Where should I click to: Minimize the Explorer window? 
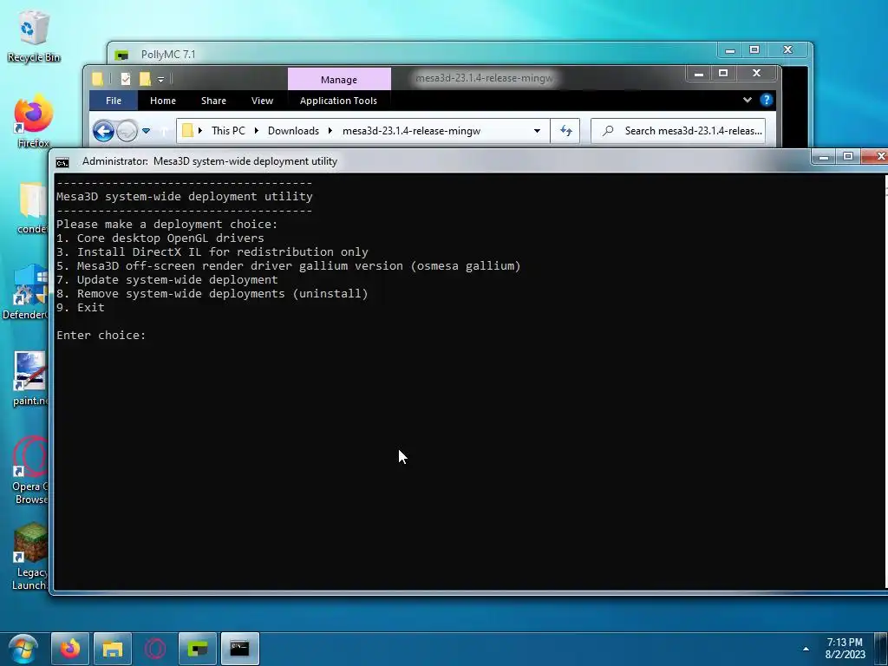click(699, 74)
